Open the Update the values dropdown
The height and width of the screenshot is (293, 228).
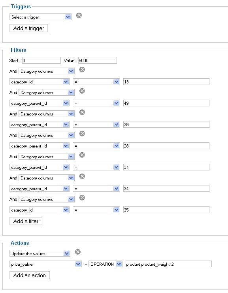[40, 253]
